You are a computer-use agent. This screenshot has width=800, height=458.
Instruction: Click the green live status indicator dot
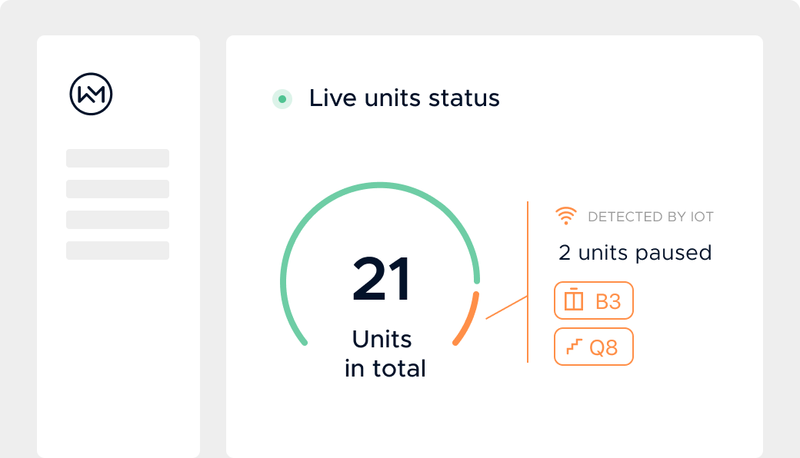(x=282, y=99)
